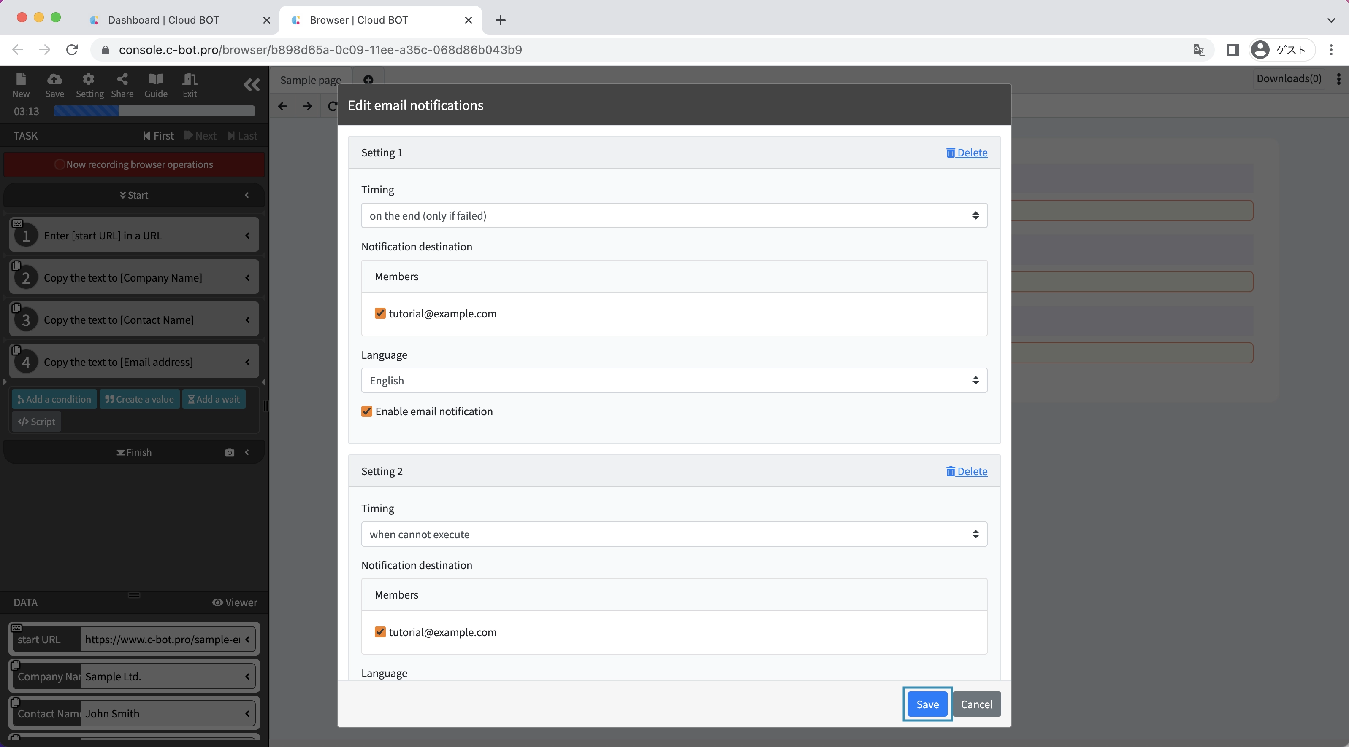Open the English language dropdown
The height and width of the screenshot is (747, 1349).
[674, 380]
